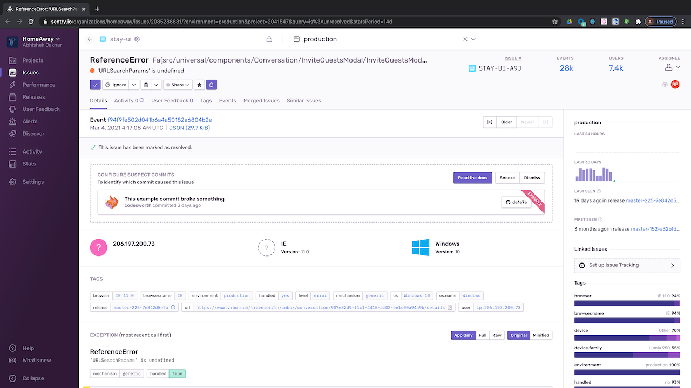Go to Issues in the sidebar
The width and height of the screenshot is (691, 388).
30,73
